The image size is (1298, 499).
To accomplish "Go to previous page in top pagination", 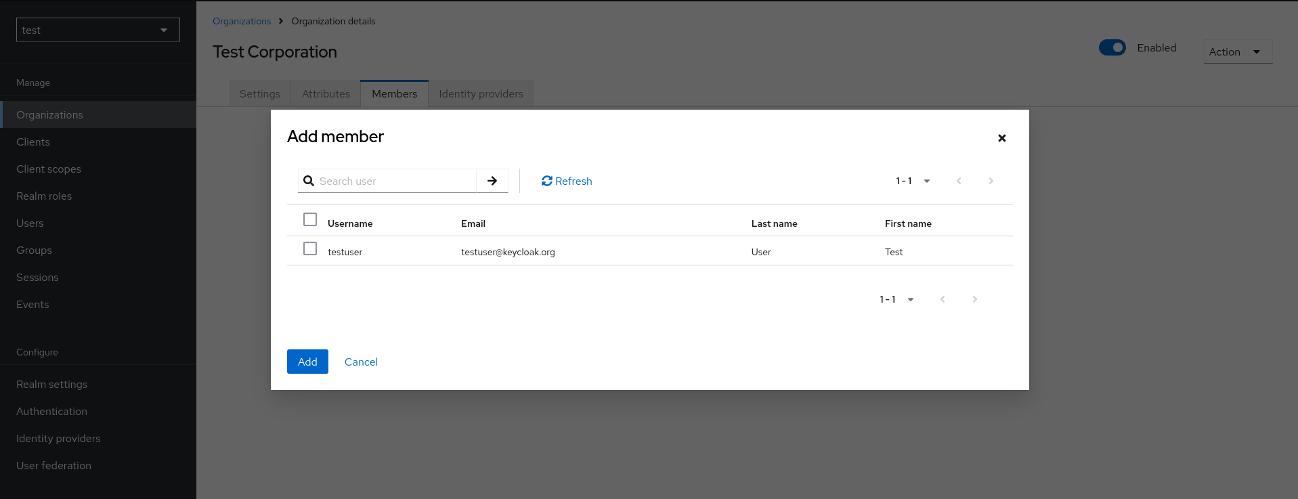I will (959, 181).
